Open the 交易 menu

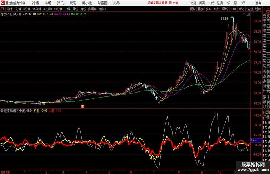[x=116, y=3]
